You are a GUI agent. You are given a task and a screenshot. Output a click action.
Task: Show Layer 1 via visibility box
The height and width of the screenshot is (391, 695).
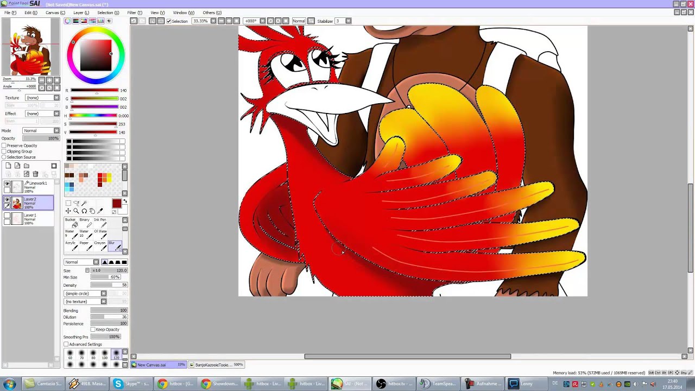(x=7, y=216)
